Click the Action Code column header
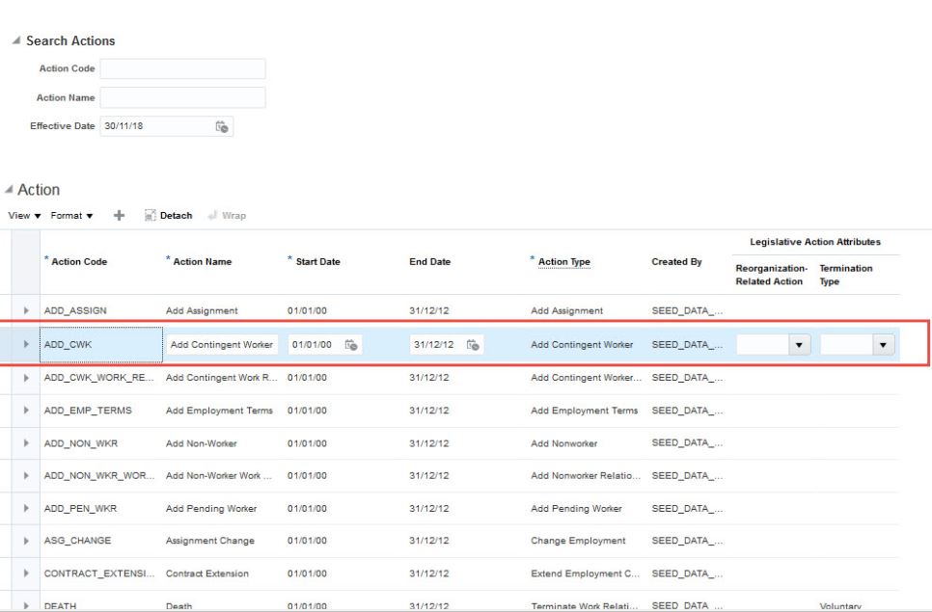Image resolution: width=932 pixels, height=612 pixels. tap(79, 261)
